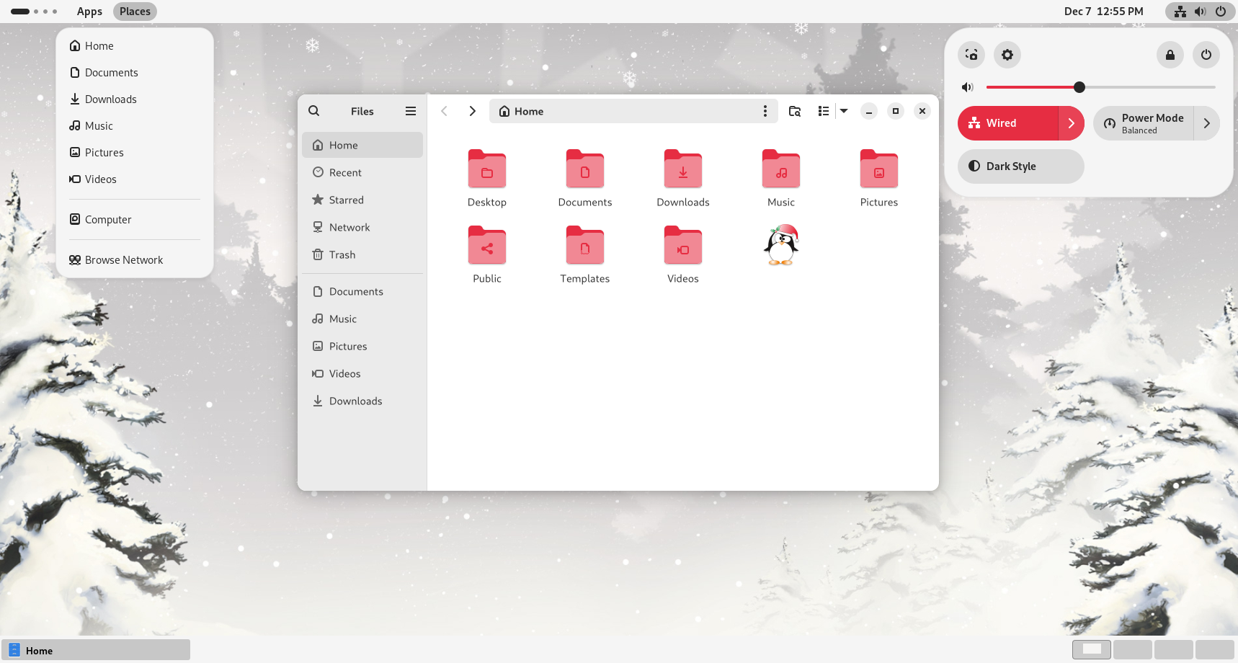Click the system status icons in top bar
This screenshot has width=1238, height=663.
pos(1200,12)
